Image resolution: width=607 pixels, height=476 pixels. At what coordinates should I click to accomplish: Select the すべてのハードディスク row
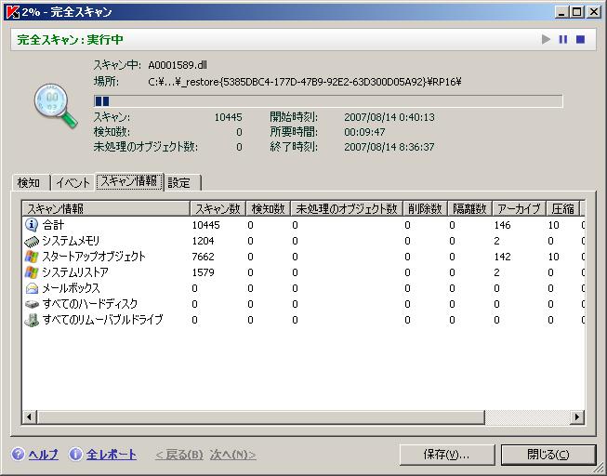(89, 304)
